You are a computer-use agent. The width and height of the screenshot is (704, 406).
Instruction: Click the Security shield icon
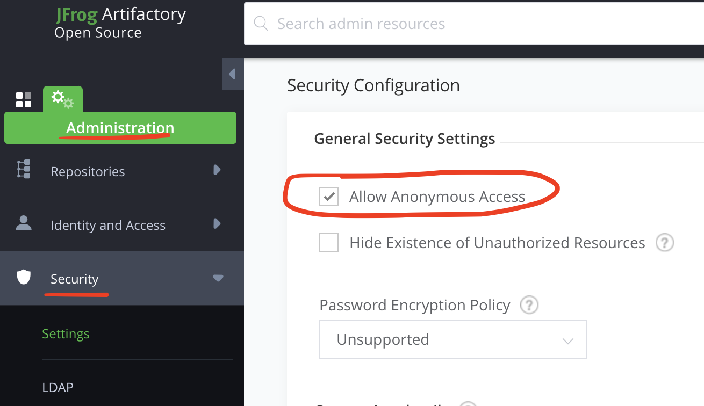coord(24,277)
